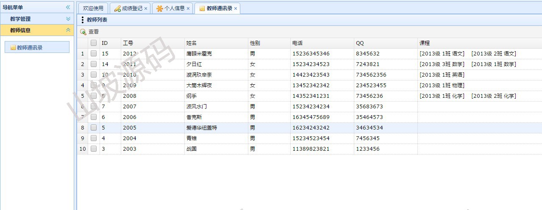The width and height of the screenshot is (542, 210).
Task: Click the icon beside sidebar 教师通讯录
Action: tap(13, 48)
